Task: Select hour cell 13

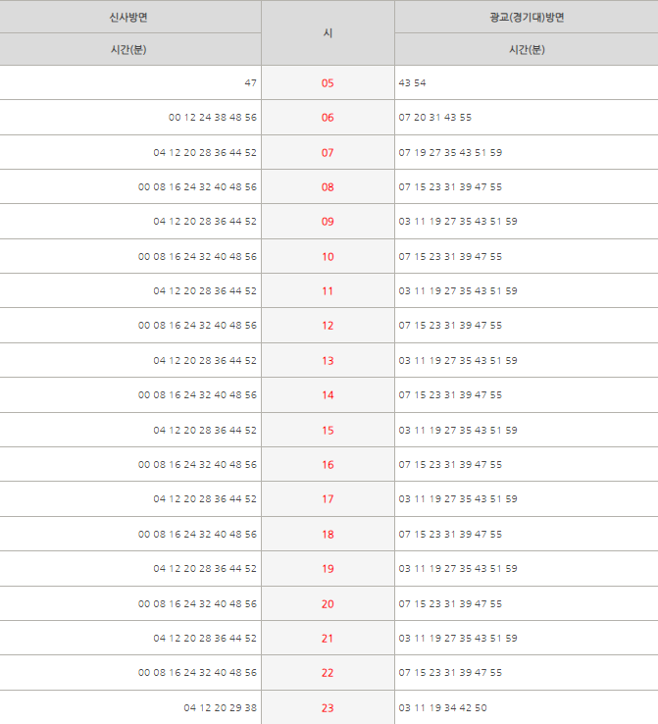Action: coord(328,360)
